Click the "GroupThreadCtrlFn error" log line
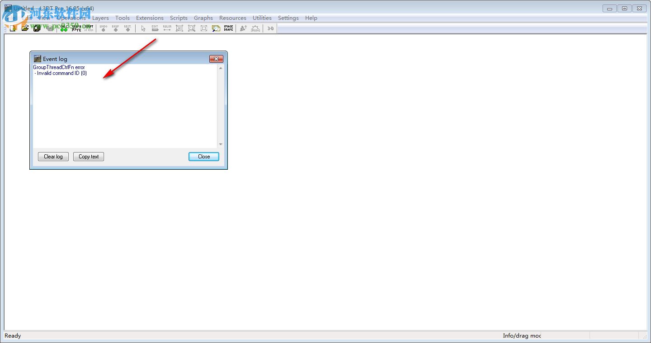This screenshot has height=343, width=651. 59,67
